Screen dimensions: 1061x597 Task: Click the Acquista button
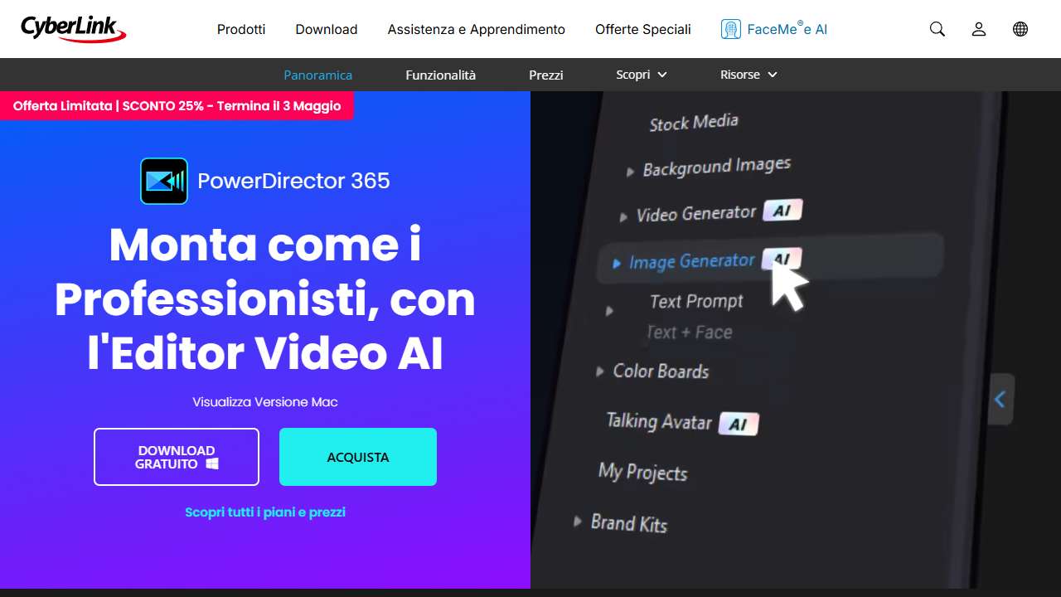click(358, 457)
